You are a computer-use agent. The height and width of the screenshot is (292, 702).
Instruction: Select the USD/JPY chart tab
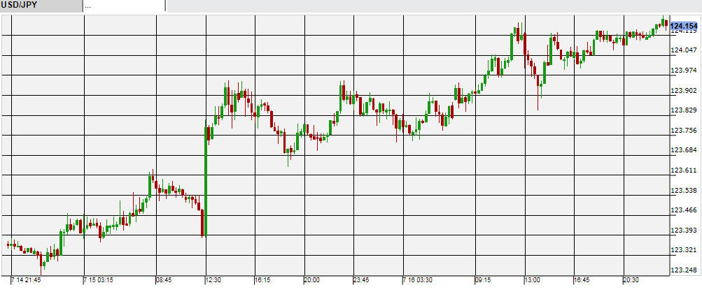[41, 6]
